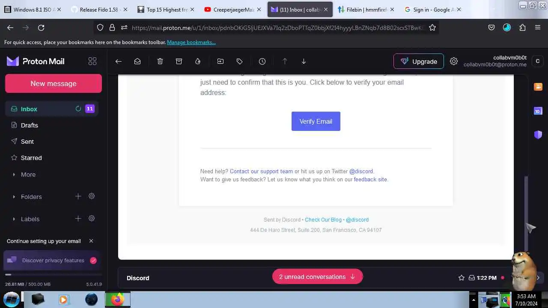Open label settings gear in sidebar
Image resolution: width=548 pixels, height=308 pixels.
(92, 219)
